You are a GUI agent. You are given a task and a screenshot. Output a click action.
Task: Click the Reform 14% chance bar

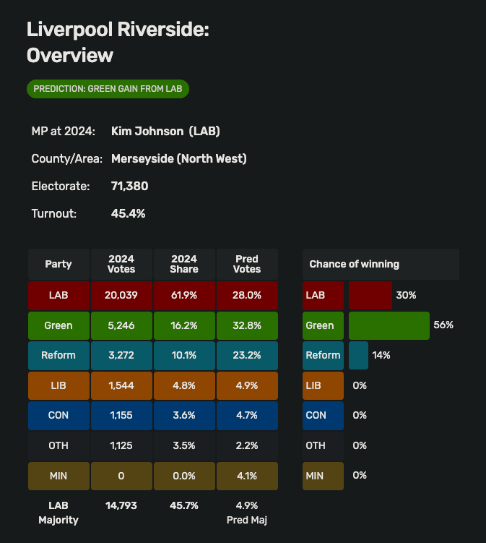(x=358, y=355)
